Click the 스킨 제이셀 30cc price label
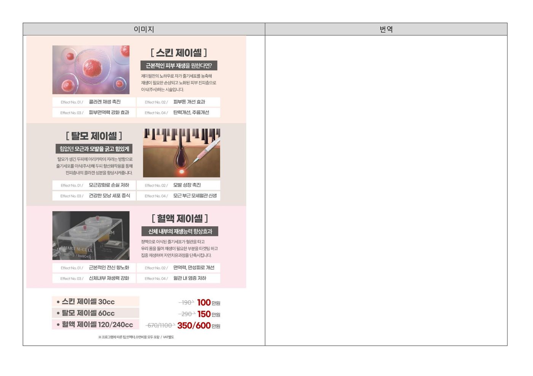The height and width of the screenshot is (376, 533). 96,302
